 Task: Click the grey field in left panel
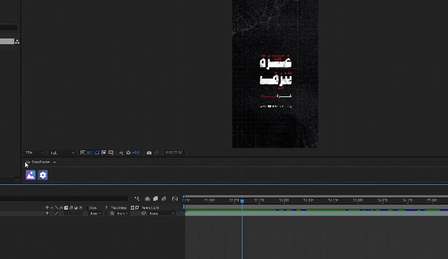(7, 42)
